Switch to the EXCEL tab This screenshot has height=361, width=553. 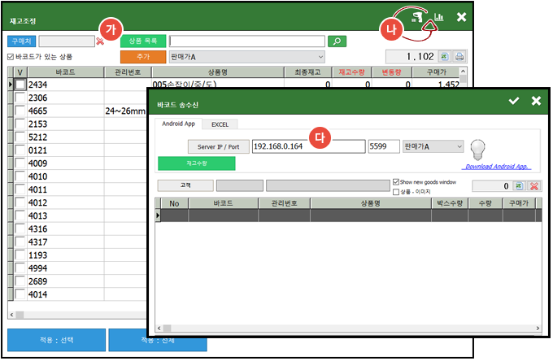point(220,124)
